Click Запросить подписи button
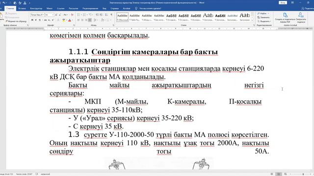This screenshot has width=314, height=176. 301,18
